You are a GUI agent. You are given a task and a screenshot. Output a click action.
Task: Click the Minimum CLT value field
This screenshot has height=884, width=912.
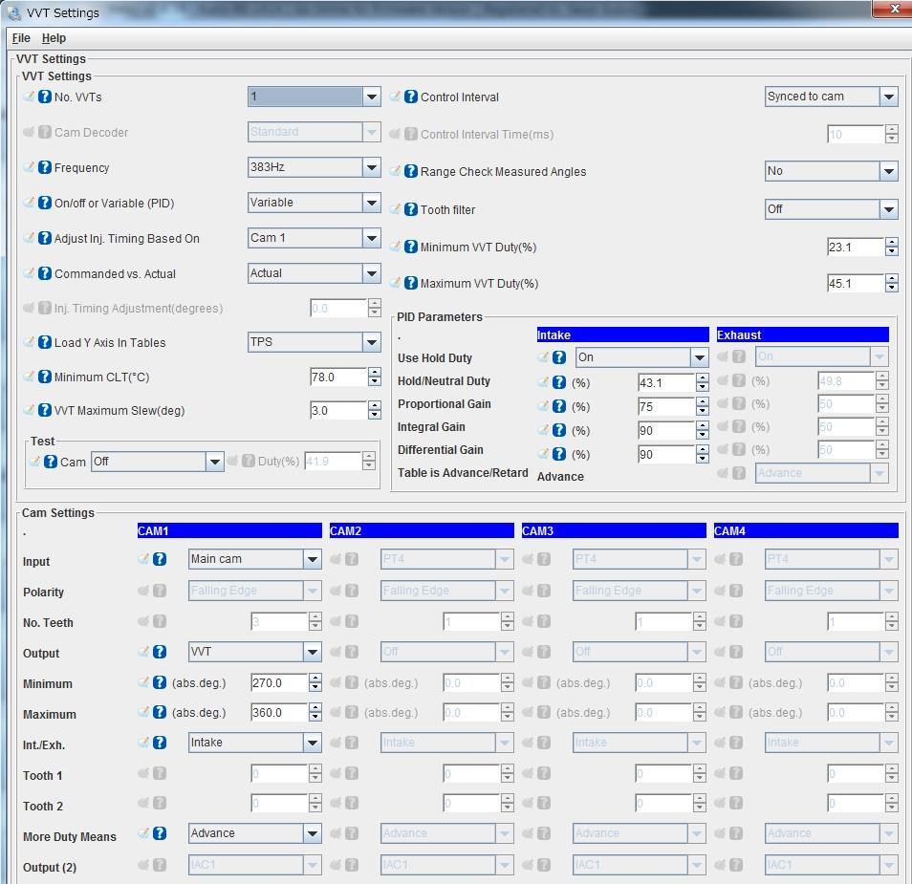click(x=338, y=377)
